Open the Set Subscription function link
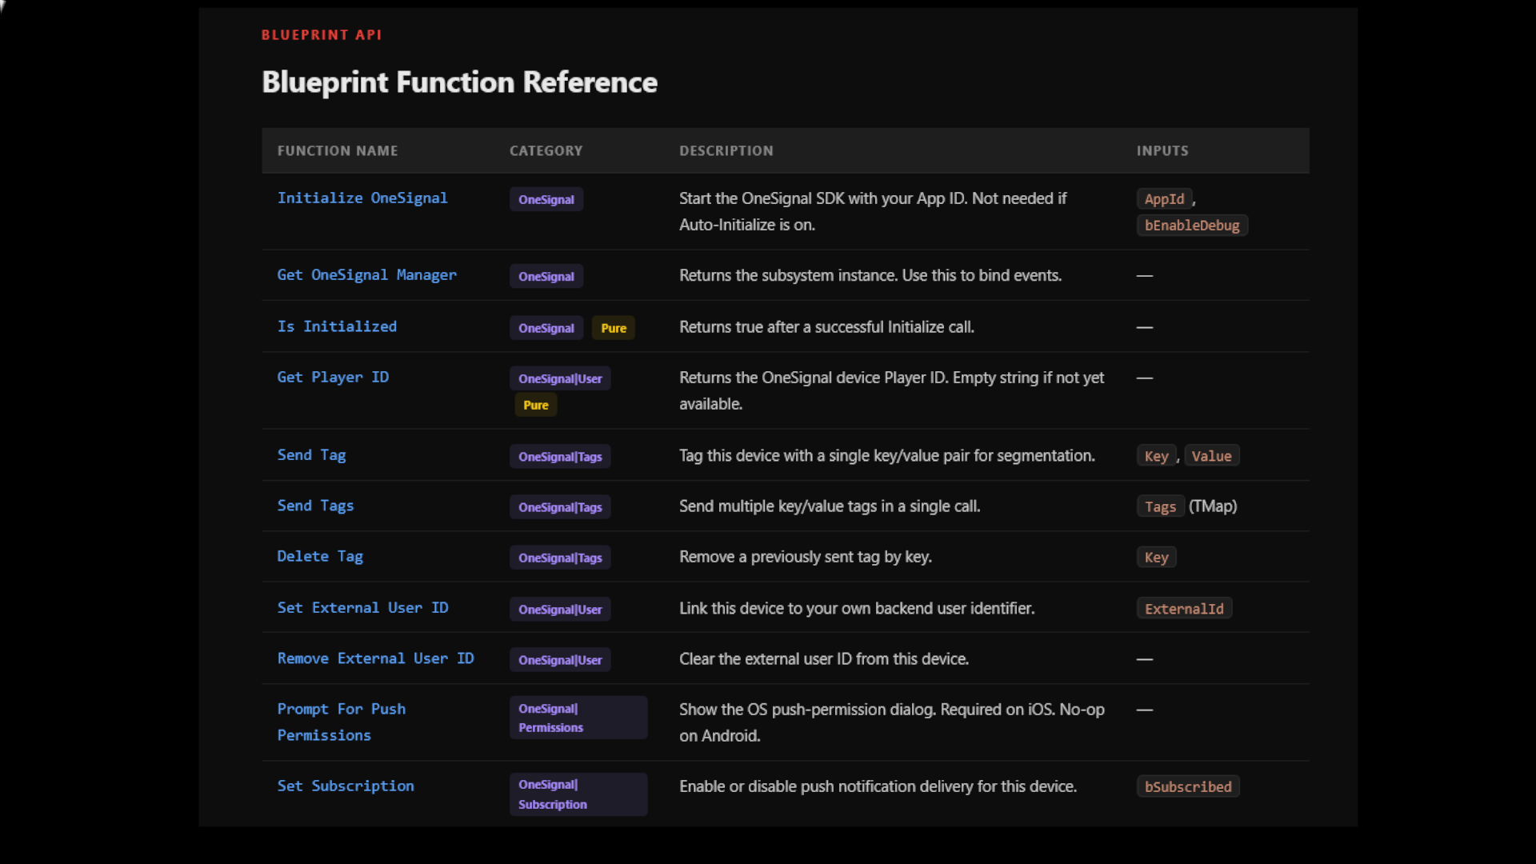 [x=346, y=786]
